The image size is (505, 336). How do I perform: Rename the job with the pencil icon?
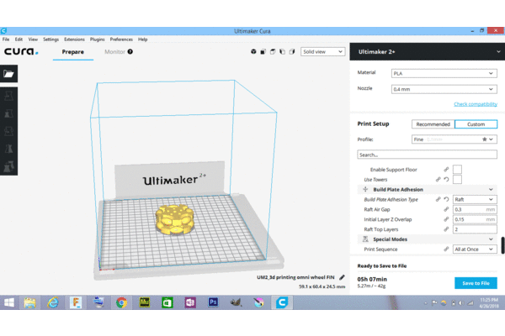click(342, 277)
